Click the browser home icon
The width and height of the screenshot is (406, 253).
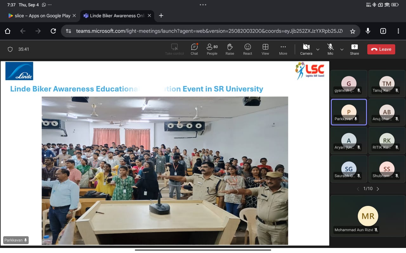pyautogui.click(x=8, y=31)
